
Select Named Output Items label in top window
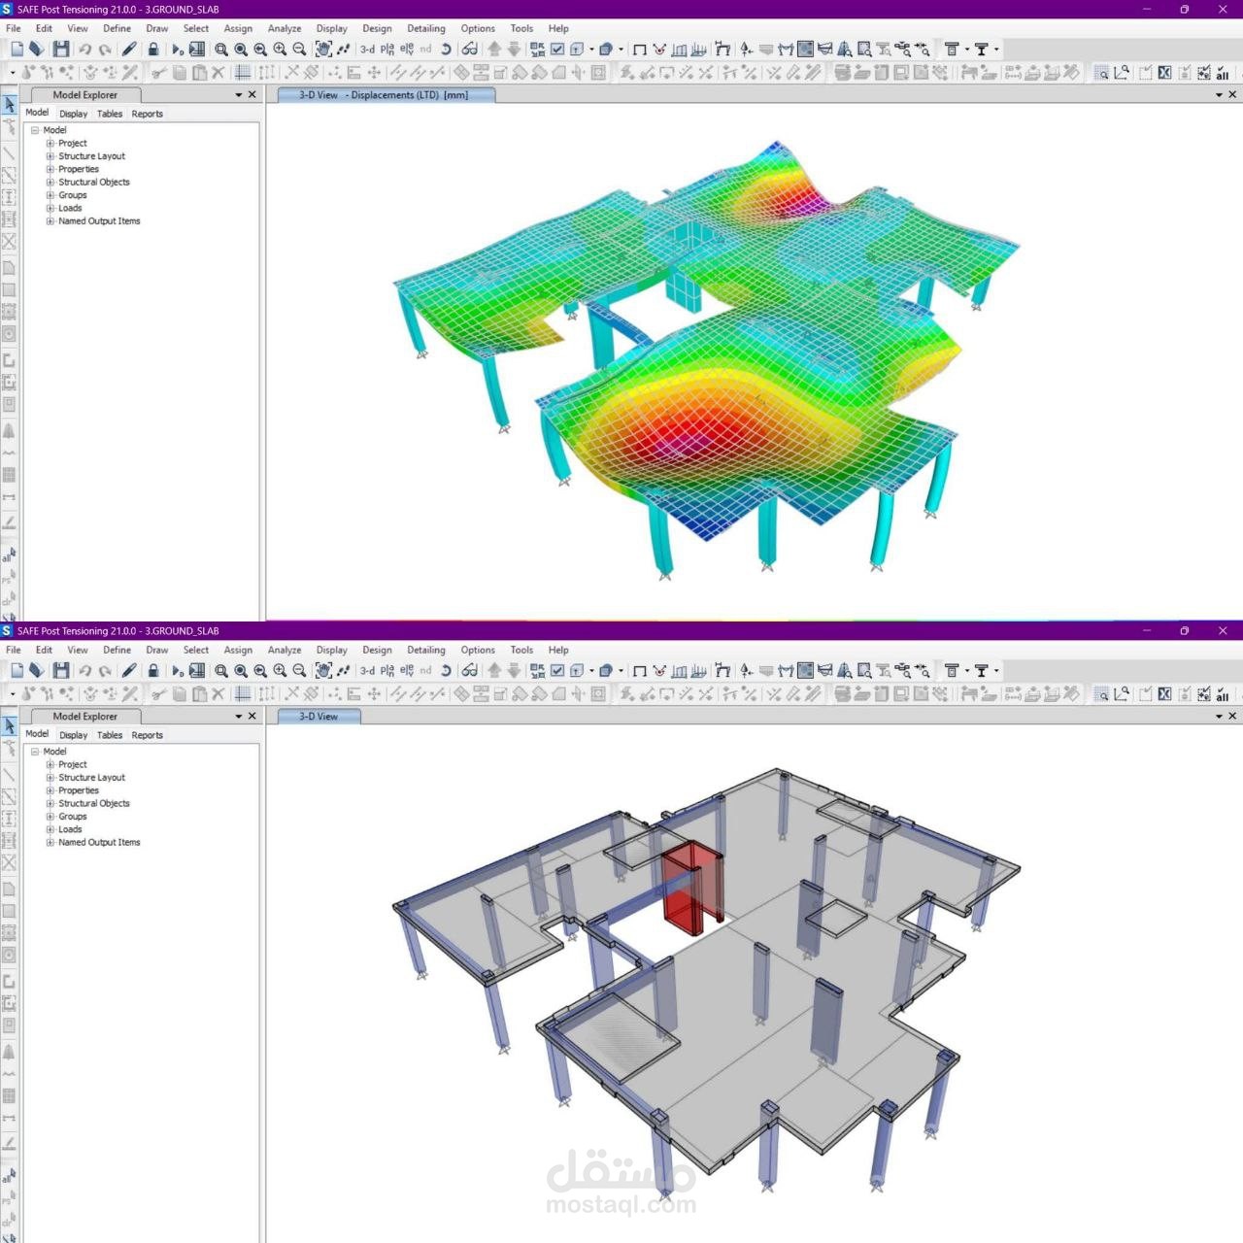[99, 221]
